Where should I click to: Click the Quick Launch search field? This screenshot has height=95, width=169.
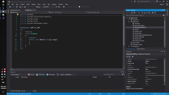click(x=146, y=2)
